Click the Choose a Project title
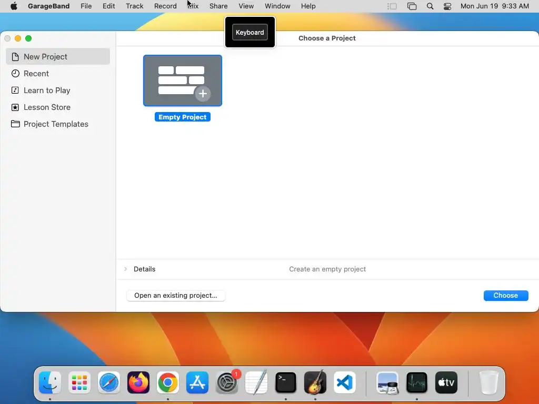The width and height of the screenshot is (539, 404). [327, 38]
